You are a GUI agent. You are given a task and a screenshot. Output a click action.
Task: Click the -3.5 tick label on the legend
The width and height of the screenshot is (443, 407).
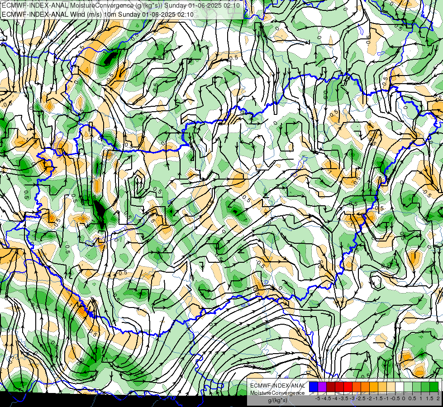point(343,398)
